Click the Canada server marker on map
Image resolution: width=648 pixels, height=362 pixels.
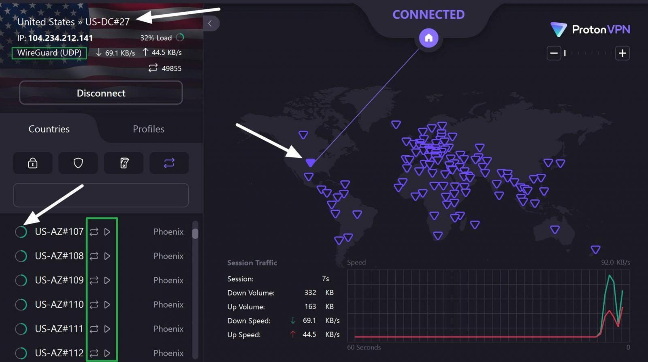click(x=303, y=135)
